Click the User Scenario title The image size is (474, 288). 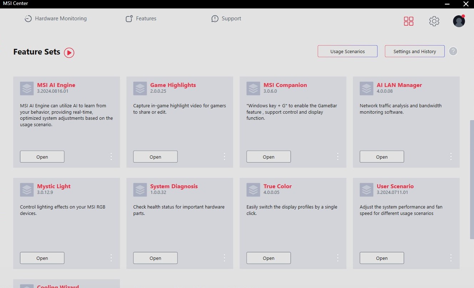(395, 186)
